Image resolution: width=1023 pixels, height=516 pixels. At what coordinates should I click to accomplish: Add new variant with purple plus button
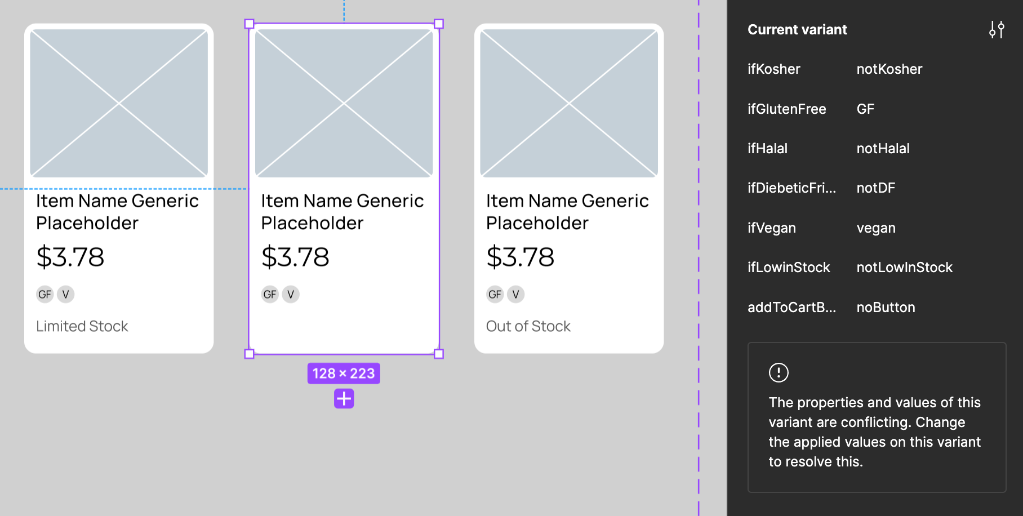[x=344, y=398]
